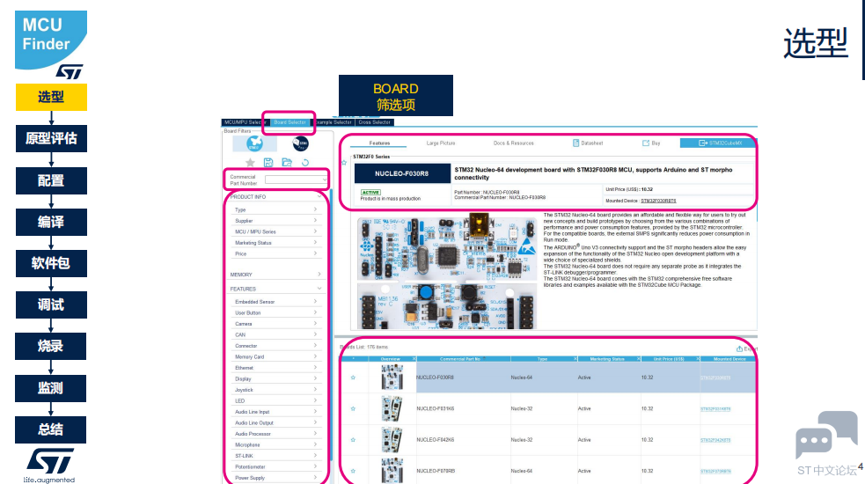Screen dimensions: 865x484
Task: Click the Buy external-link icon
Action: click(x=645, y=143)
